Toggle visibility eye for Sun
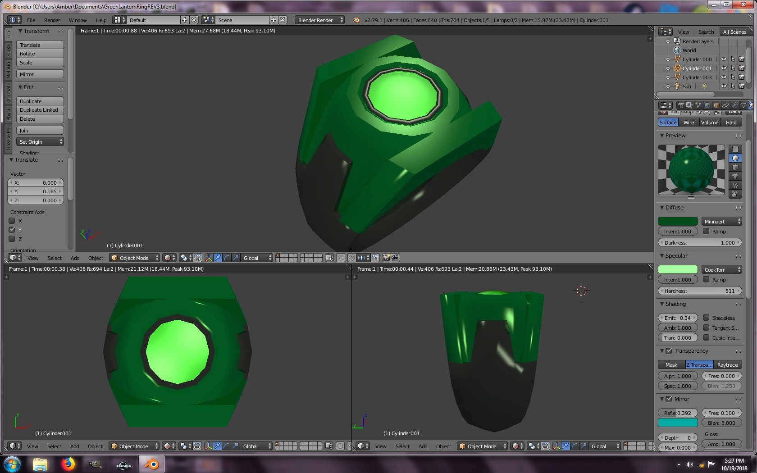This screenshot has height=473, width=757. 724,86
